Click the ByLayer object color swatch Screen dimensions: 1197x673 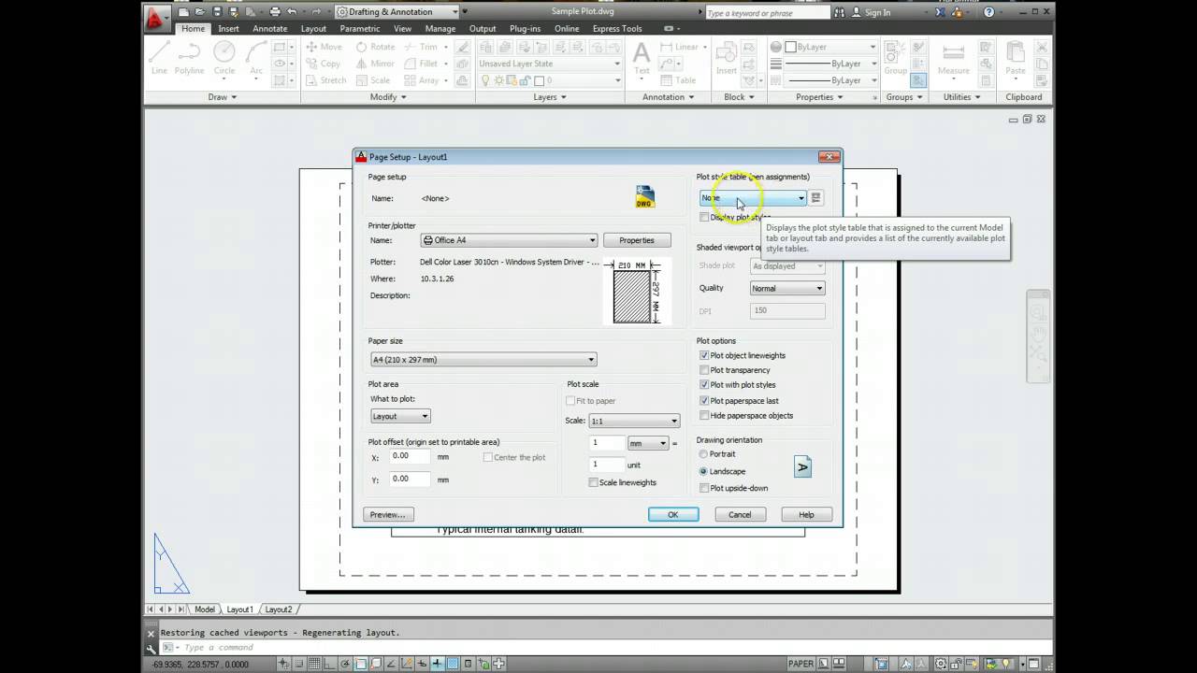click(x=790, y=47)
